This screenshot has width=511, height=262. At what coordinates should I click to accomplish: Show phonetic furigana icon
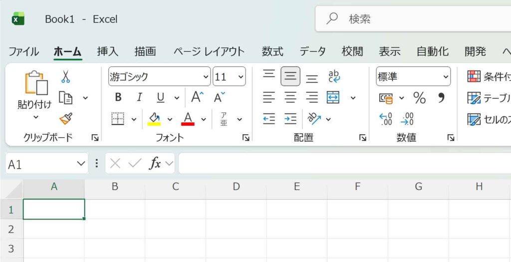(x=224, y=119)
